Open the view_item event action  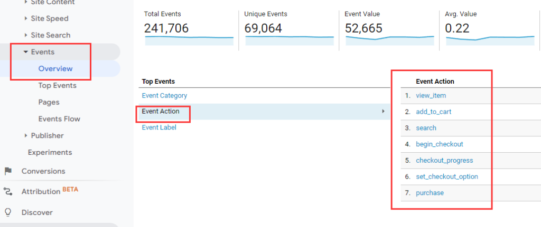pyautogui.click(x=431, y=95)
